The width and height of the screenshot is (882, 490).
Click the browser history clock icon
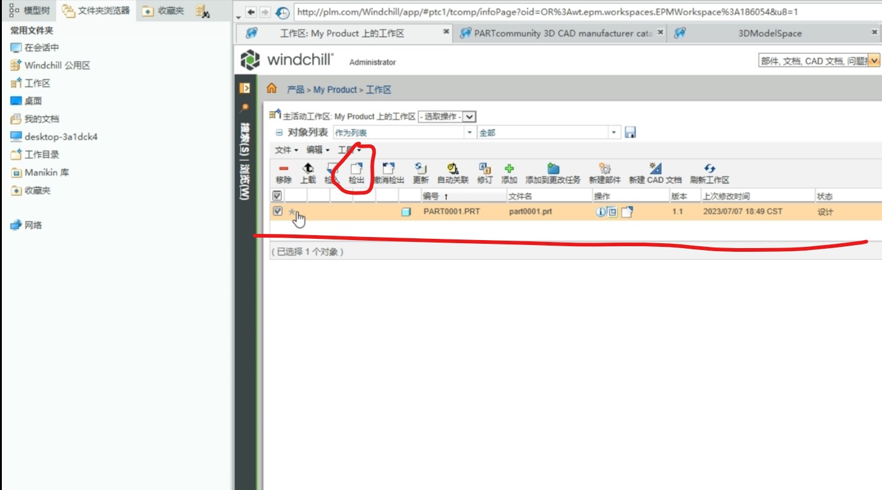tap(282, 12)
